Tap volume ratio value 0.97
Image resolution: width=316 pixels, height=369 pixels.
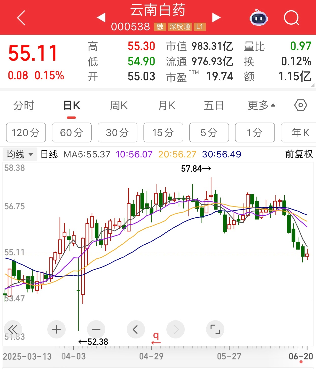click(x=301, y=46)
